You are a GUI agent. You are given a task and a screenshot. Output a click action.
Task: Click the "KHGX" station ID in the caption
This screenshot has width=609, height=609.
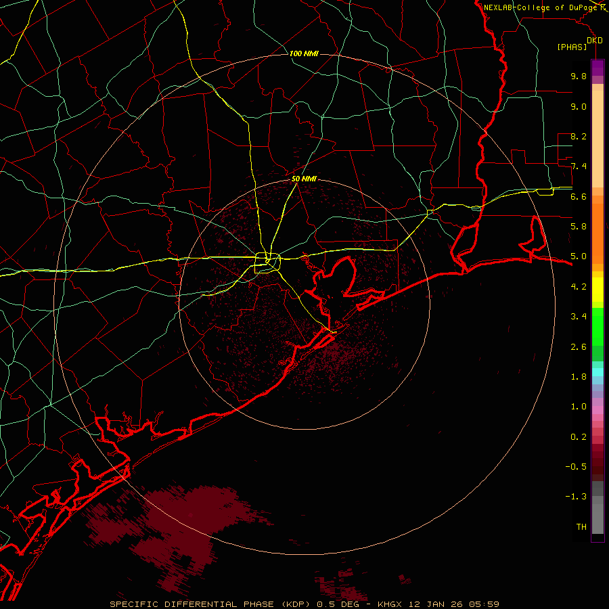click(x=390, y=604)
